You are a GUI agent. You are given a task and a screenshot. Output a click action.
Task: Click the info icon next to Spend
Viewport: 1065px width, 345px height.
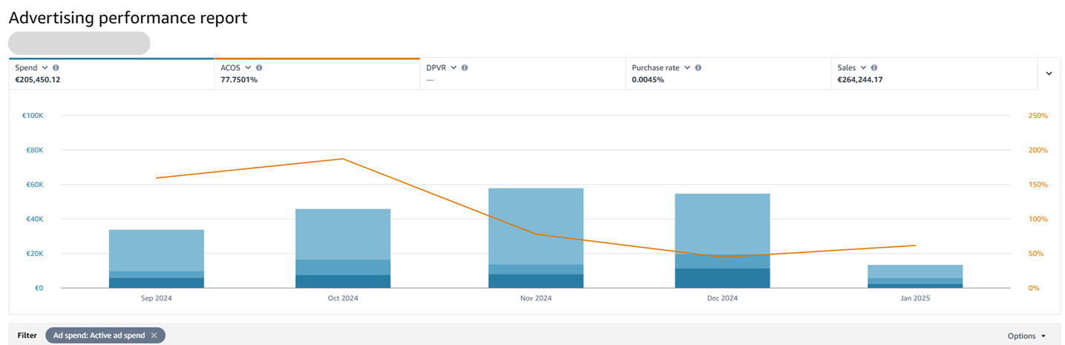[x=56, y=68]
